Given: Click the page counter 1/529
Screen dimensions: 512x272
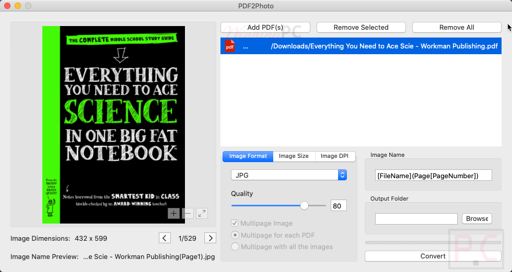Looking at the screenshot, I should pyautogui.click(x=188, y=239).
